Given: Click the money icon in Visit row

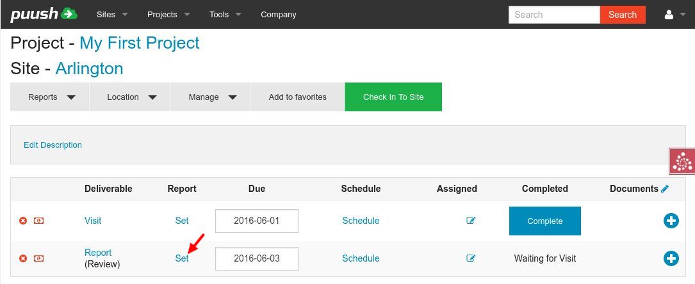Looking at the screenshot, I should click(39, 221).
